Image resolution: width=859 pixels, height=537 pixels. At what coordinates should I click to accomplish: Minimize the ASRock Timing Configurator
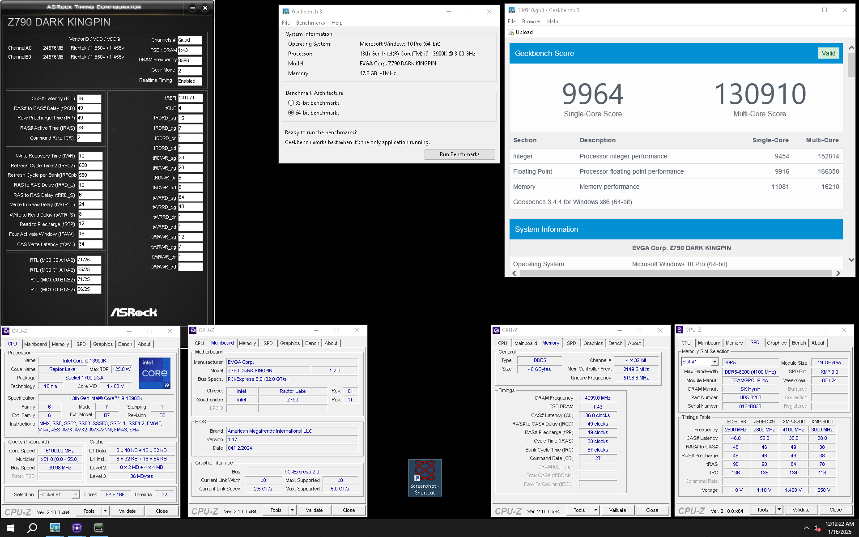point(192,8)
